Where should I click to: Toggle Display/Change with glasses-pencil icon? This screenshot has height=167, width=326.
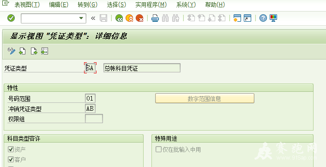click(x=12, y=51)
